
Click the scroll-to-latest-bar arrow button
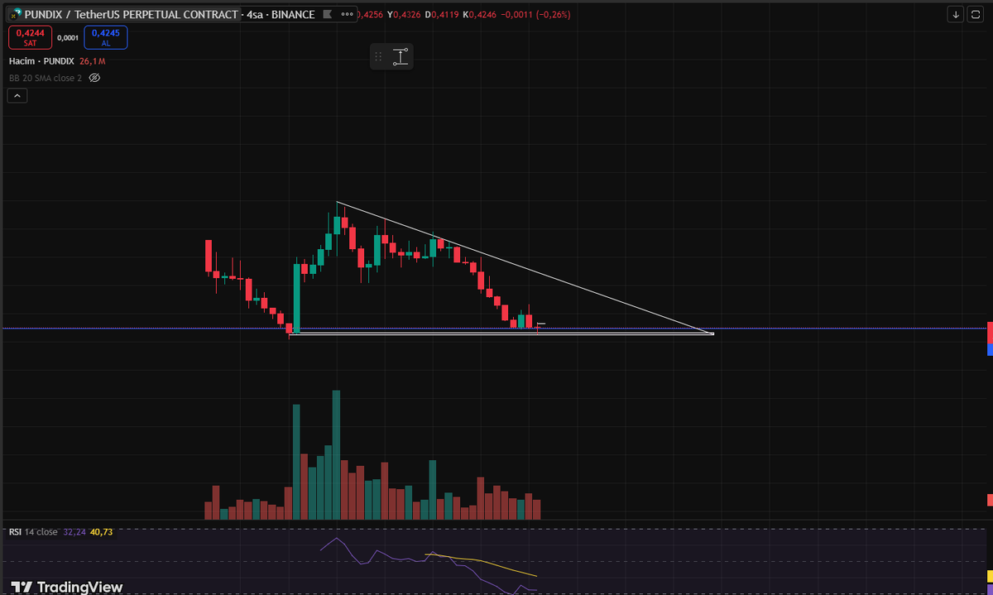pos(955,14)
